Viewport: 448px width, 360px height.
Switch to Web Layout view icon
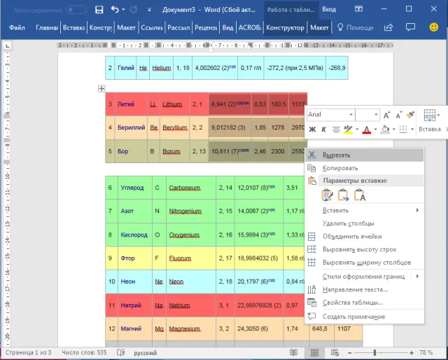(335, 352)
